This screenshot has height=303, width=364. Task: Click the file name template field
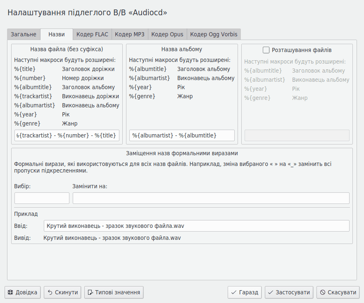67,135
